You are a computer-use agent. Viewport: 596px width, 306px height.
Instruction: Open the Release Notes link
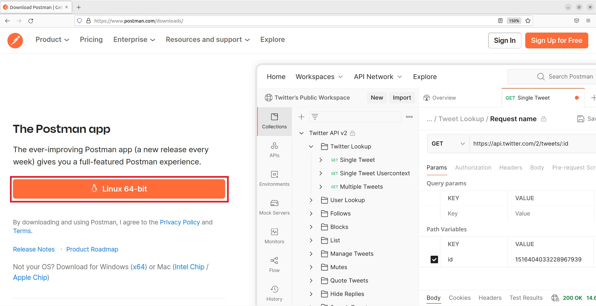click(34, 249)
